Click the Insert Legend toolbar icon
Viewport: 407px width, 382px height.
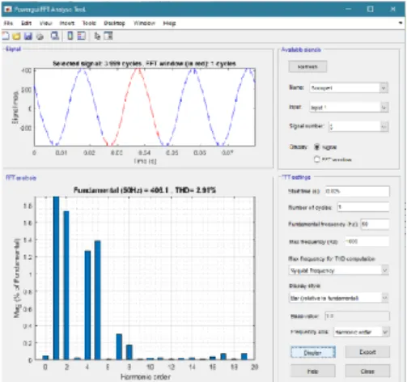tap(82, 36)
